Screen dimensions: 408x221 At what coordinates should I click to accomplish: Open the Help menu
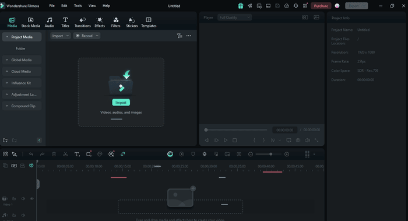point(106,6)
